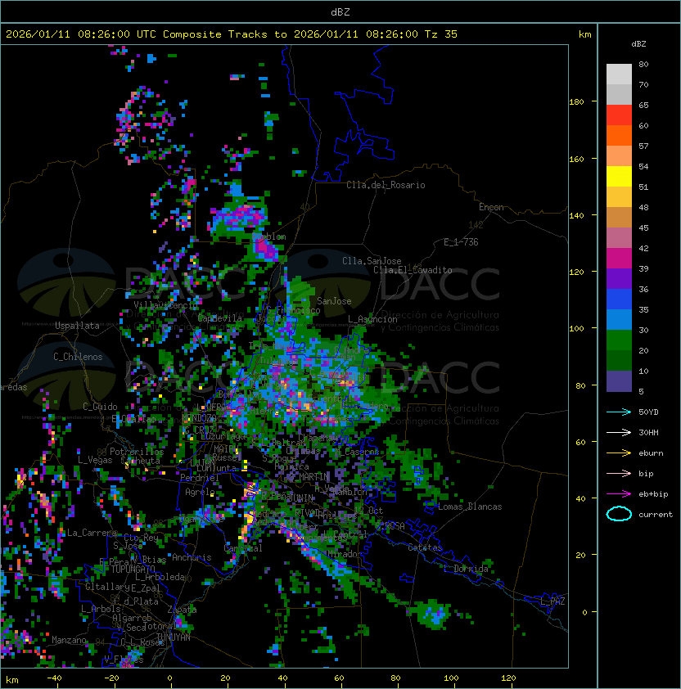Click the 'Agrelo' map label

pyautogui.click(x=200, y=492)
